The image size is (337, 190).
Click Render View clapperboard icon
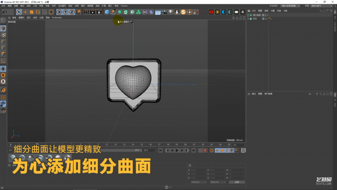pos(86,12)
